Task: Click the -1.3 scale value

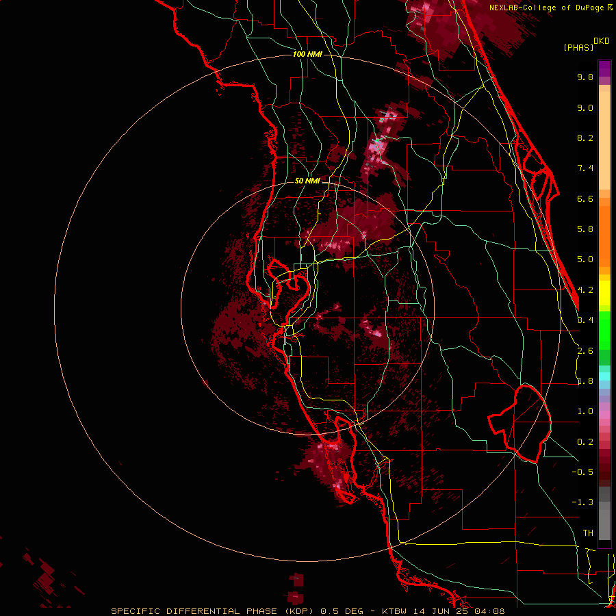Action: point(582,502)
